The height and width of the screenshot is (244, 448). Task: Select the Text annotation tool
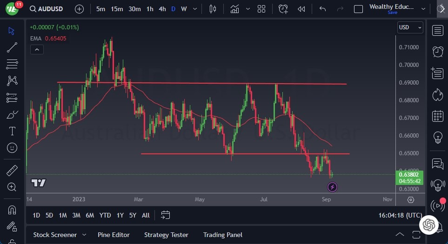tap(12, 131)
